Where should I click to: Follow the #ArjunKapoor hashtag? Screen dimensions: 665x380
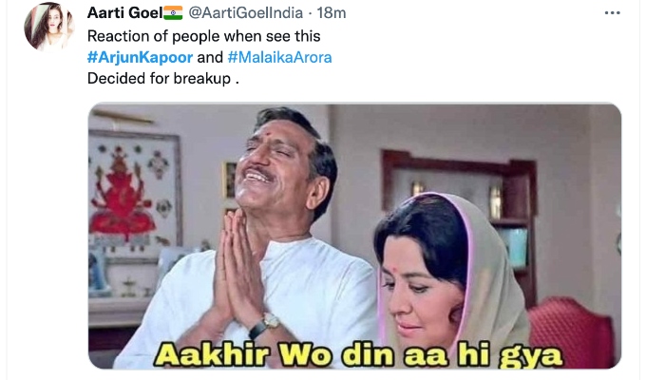coord(140,57)
